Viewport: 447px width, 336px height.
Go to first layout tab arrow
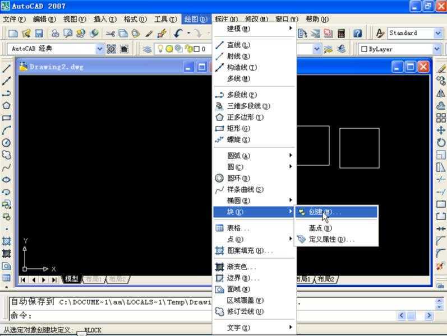[x=23, y=279]
